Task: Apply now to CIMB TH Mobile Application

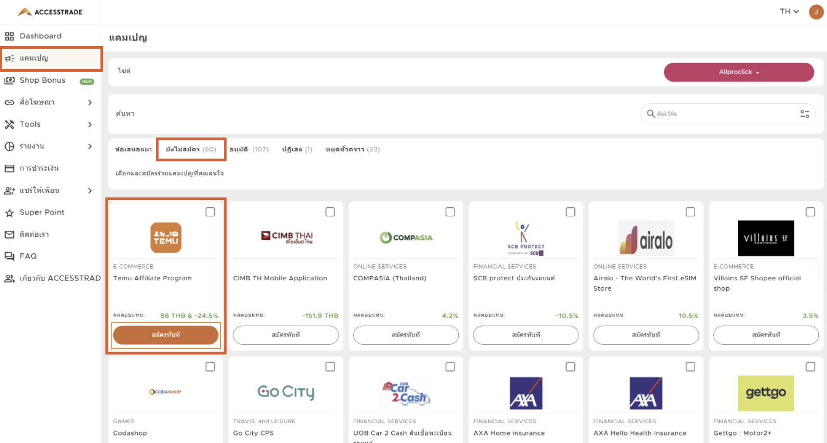Action: point(286,335)
